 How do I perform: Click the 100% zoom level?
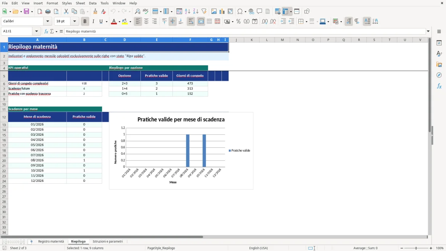click(440, 248)
